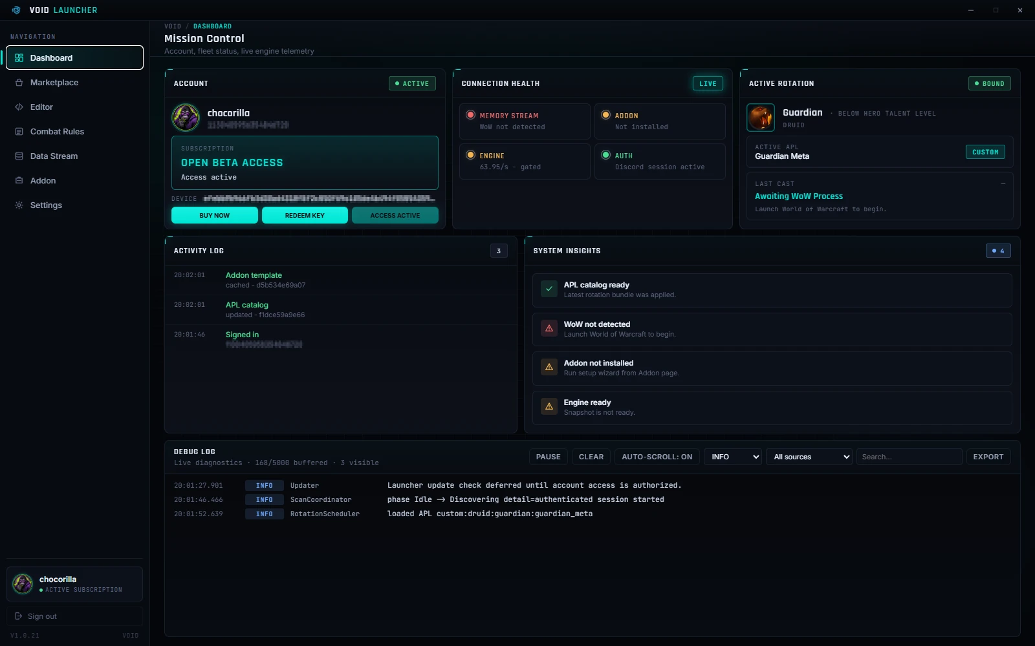Open the Dashboard navigation item
The height and width of the screenshot is (646, 1035).
click(74, 57)
